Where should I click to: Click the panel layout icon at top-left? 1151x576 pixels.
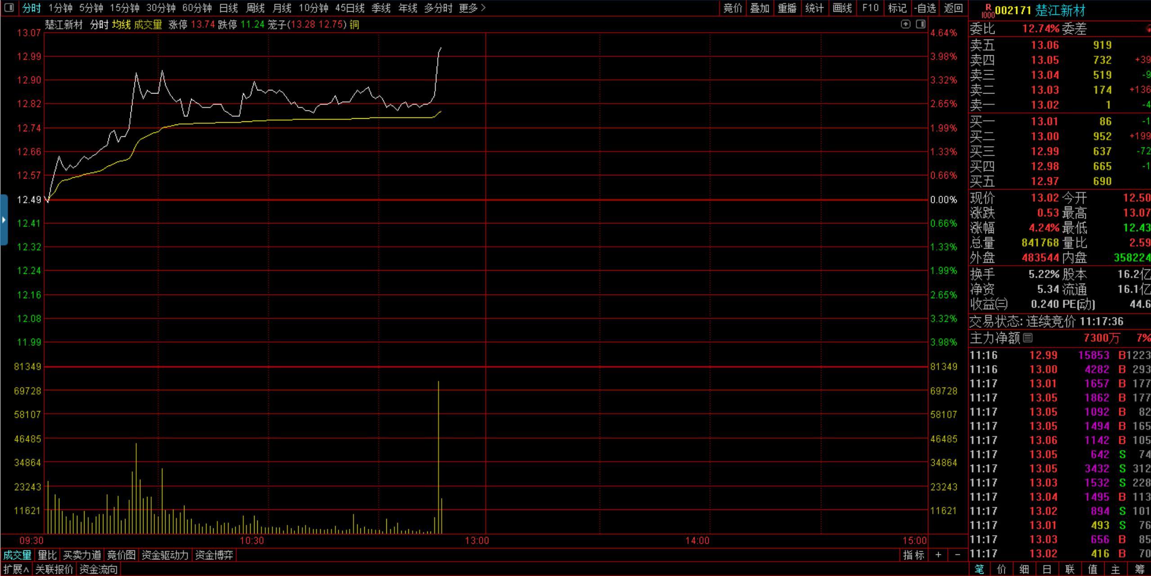(9, 8)
